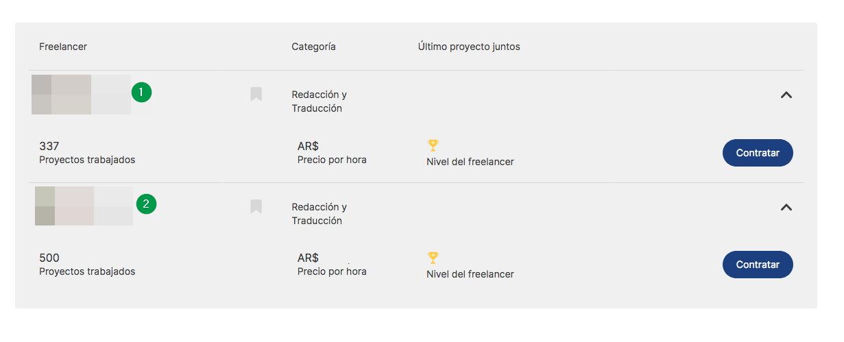Click 337 Proyectos trabajados stat
Viewport: 844px width, 342px height.
(87, 152)
